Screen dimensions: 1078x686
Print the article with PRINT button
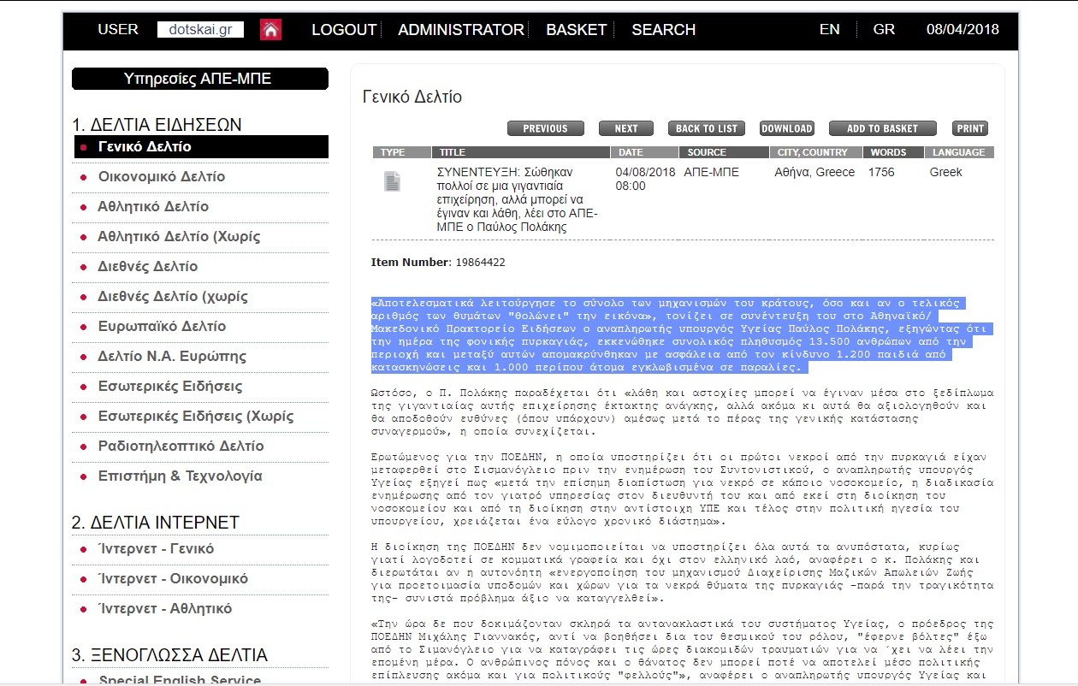tap(969, 128)
